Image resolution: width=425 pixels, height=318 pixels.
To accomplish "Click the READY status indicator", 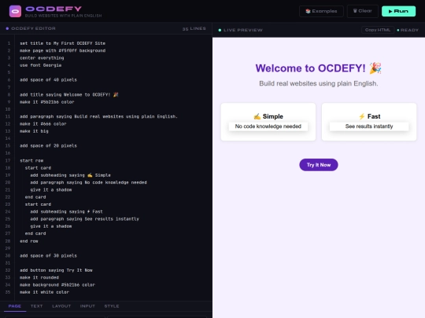I will (408, 30).
